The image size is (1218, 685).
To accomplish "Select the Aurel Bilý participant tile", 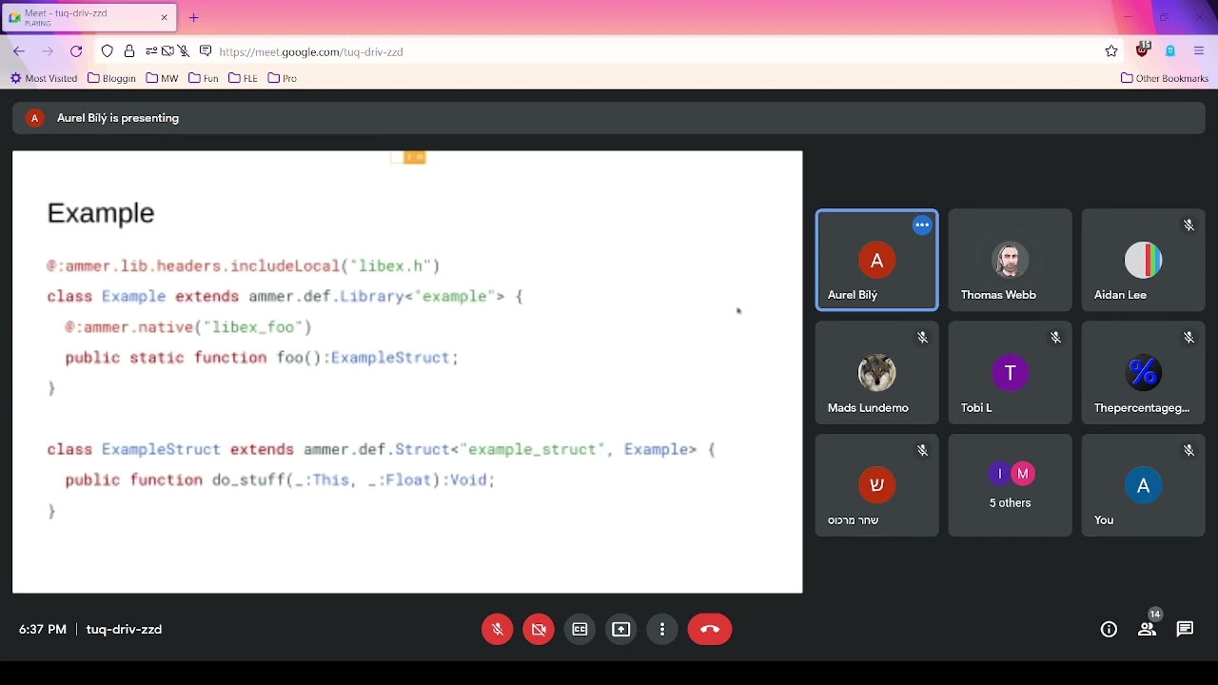I will point(877,260).
